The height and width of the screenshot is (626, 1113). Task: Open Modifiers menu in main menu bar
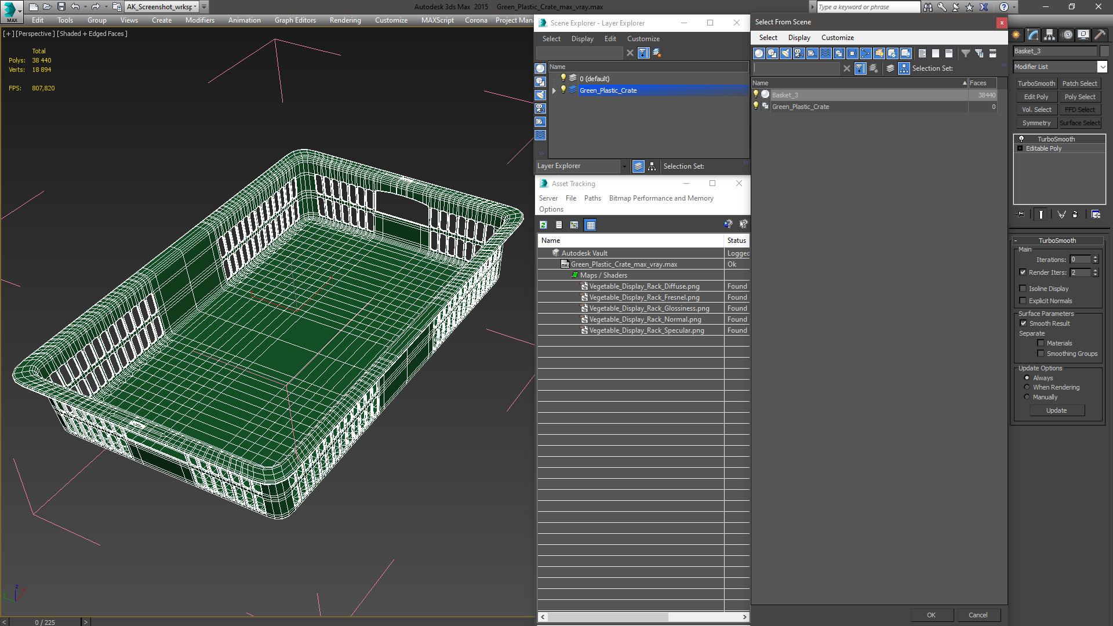[200, 20]
